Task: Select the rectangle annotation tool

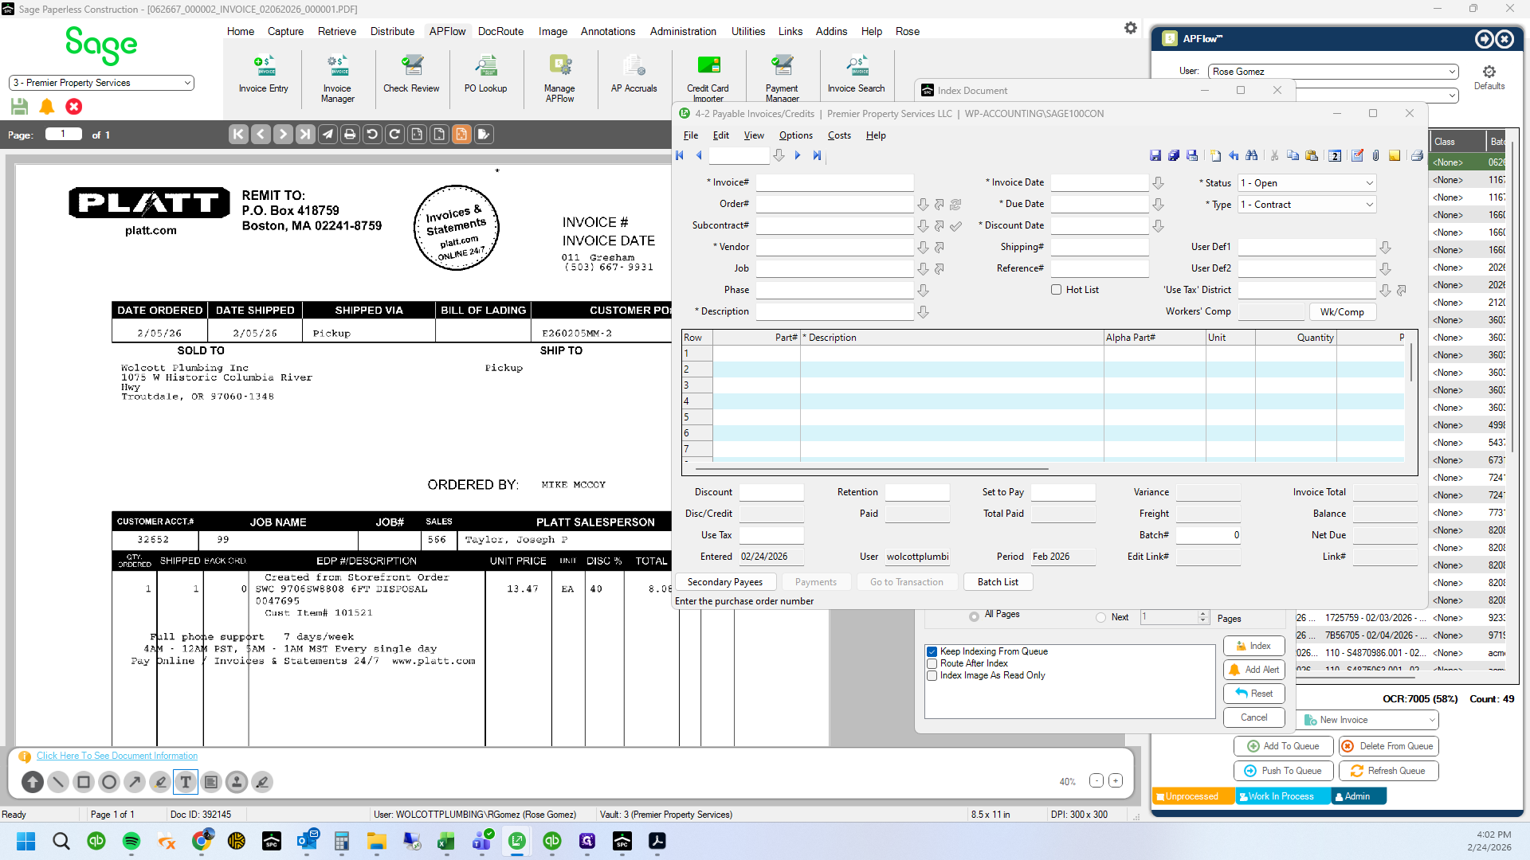Action: point(84,782)
